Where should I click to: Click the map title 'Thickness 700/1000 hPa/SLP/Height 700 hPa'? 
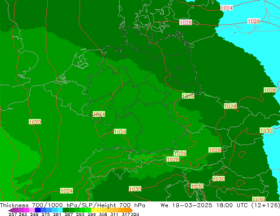click(72, 205)
